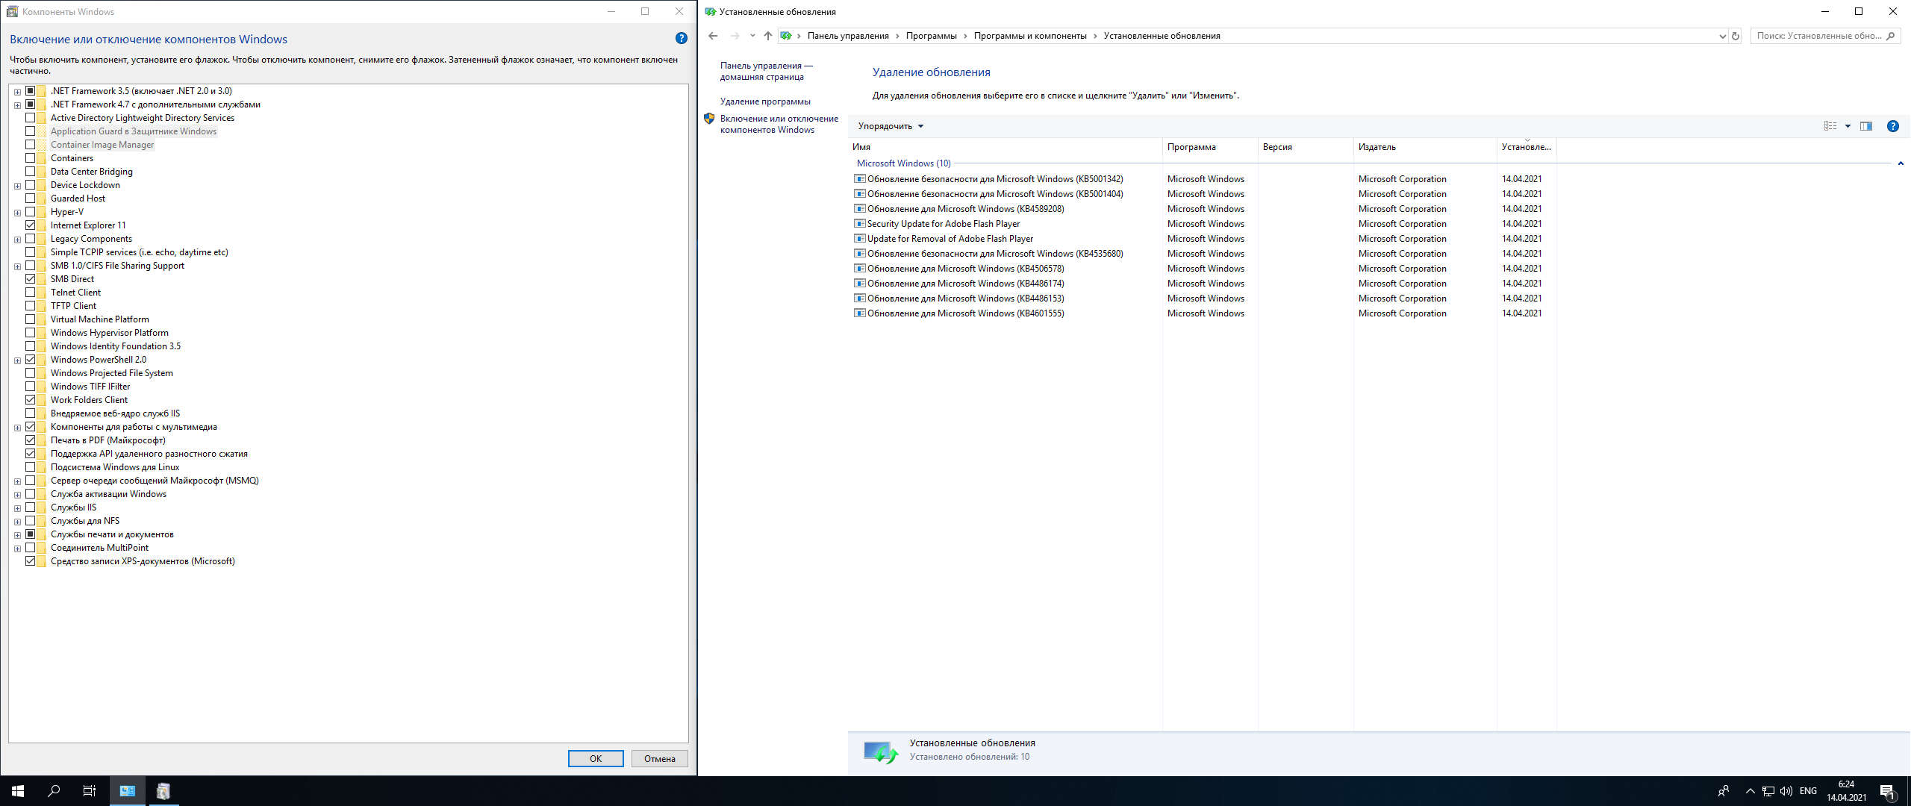
Task: Open Включение или отключение компонентов Windows link
Action: coord(779,124)
